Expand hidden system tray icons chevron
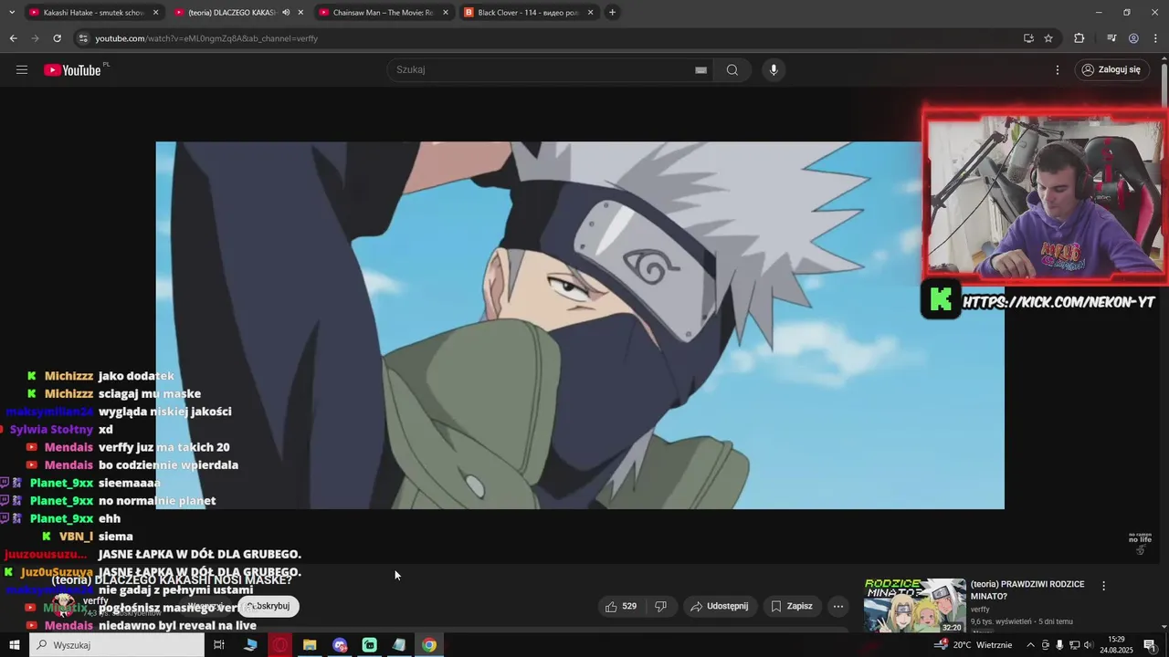This screenshot has height=657, width=1169. coord(1031,645)
